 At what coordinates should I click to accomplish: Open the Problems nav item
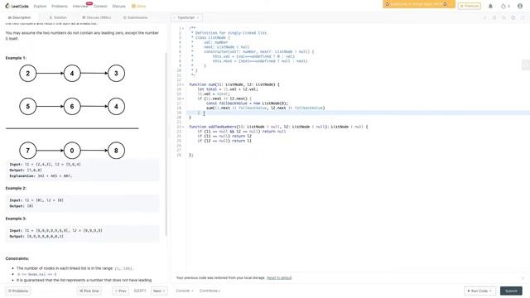(60, 7)
